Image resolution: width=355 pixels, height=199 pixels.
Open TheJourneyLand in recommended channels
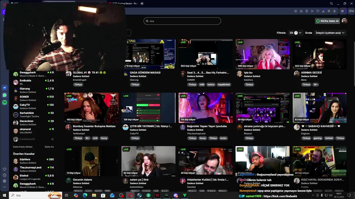(x=34, y=169)
